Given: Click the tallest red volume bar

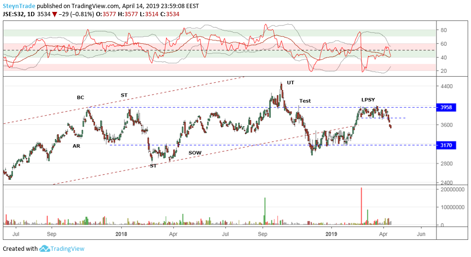Looking at the screenshot, I should pyautogui.click(x=361, y=206).
